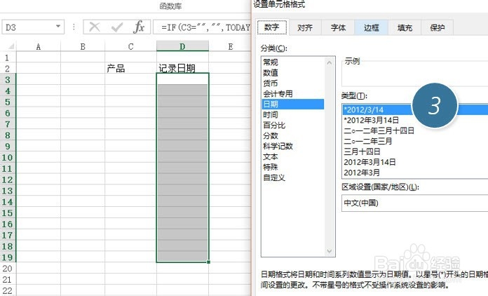The width and height of the screenshot is (488, 296).
Task: Open the 区域设置 locale dropdown 中文(中国)
Action: click(x=415, y=203)
